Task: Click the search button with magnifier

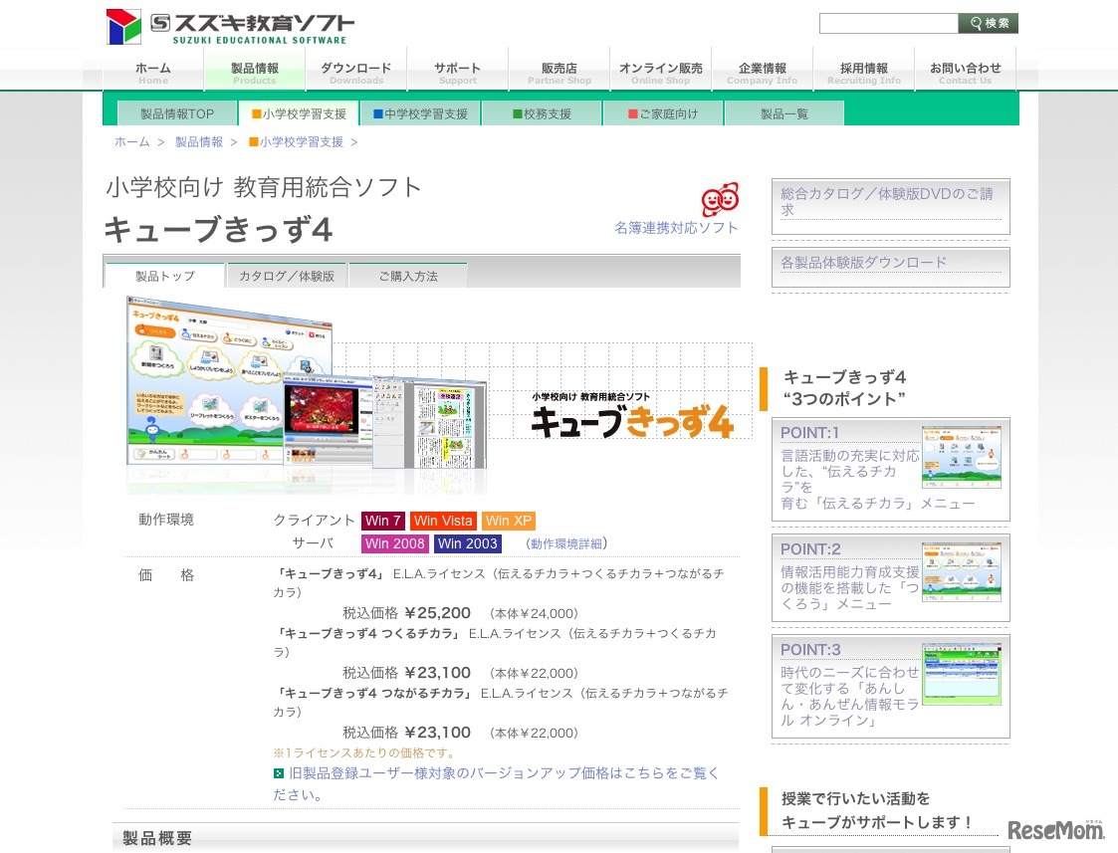Action: tap(988, 23)
